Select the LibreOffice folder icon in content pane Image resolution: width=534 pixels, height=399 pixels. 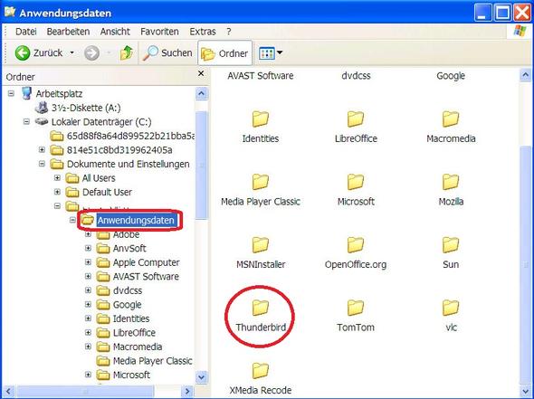click(356, 119)
